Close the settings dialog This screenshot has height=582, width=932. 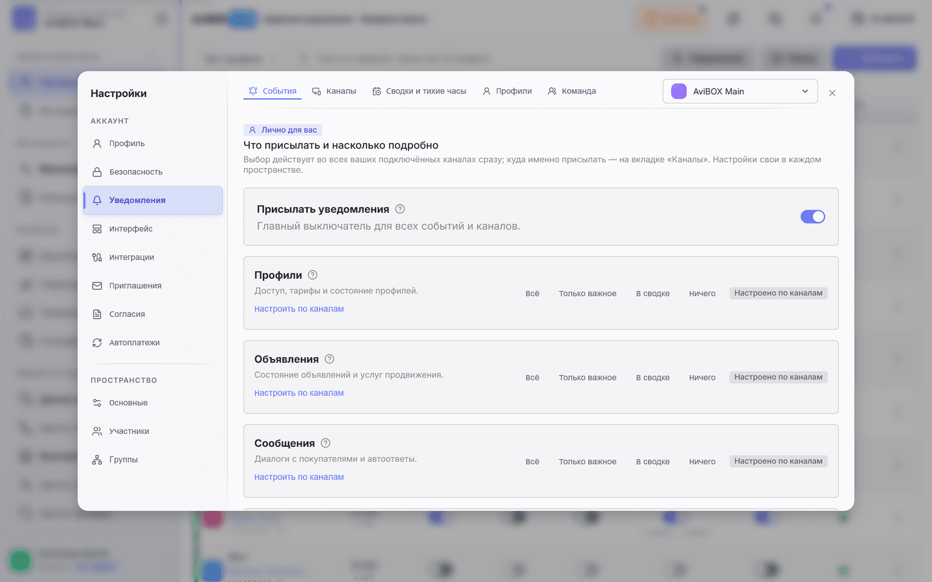[x=832, y=93]
